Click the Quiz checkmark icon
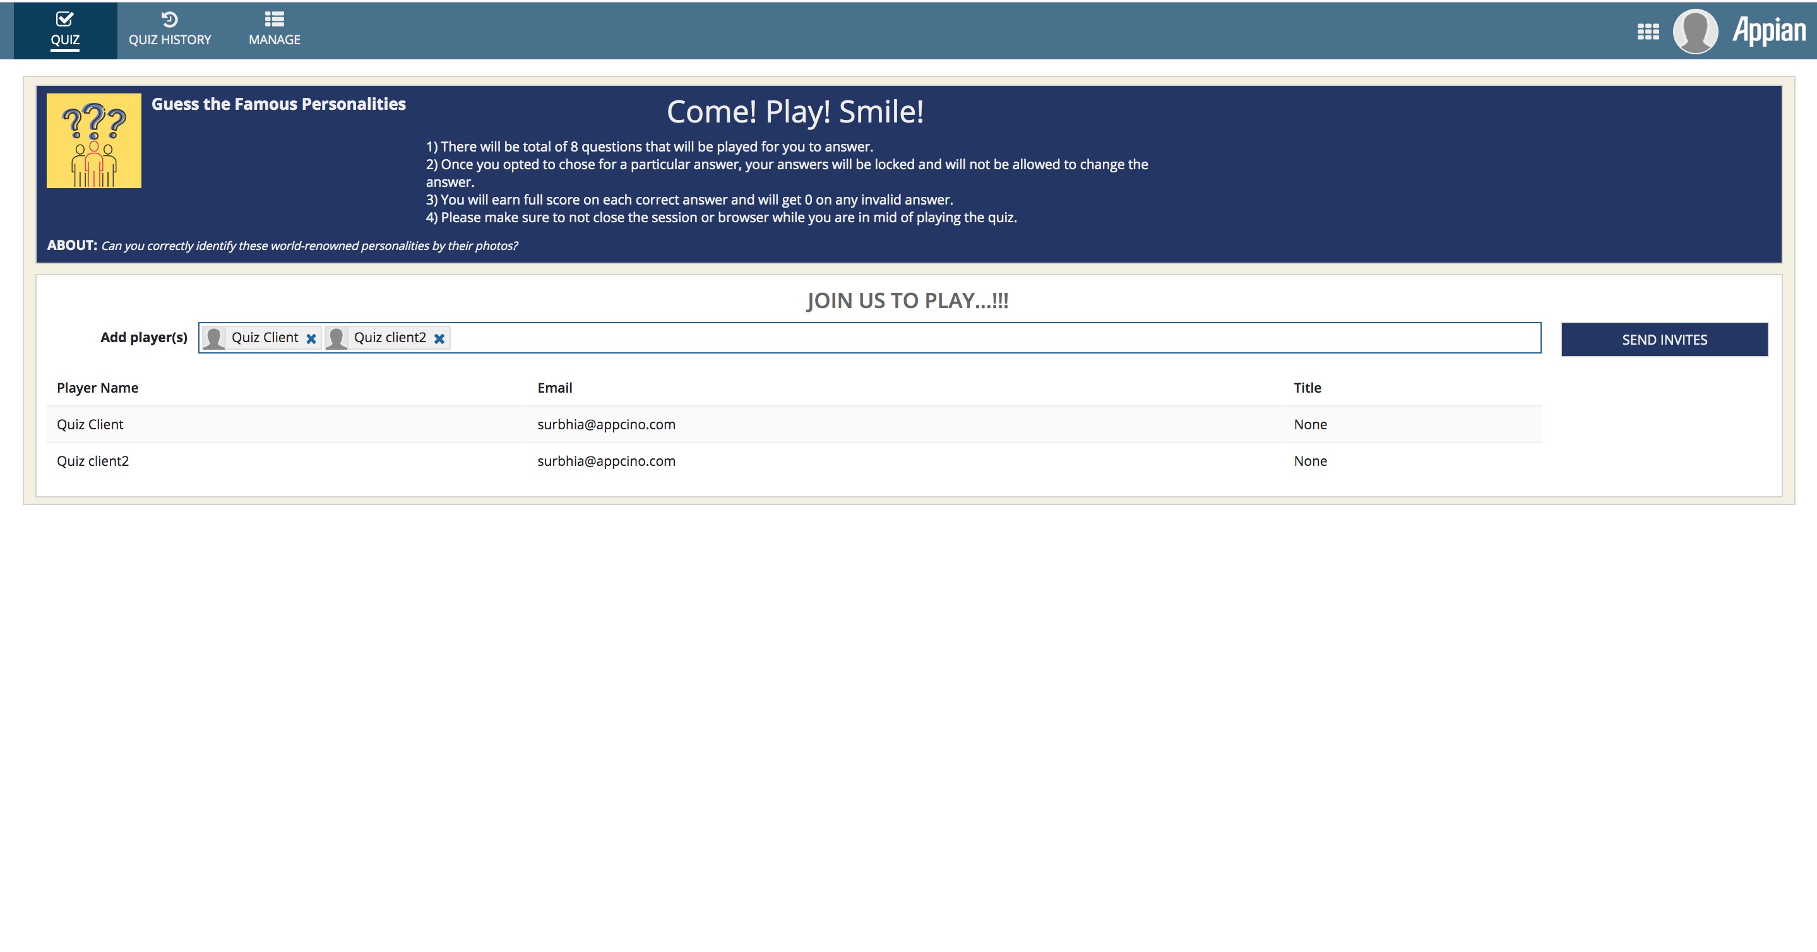Viewport: 1817px width, 952px height. pos(65,19)
